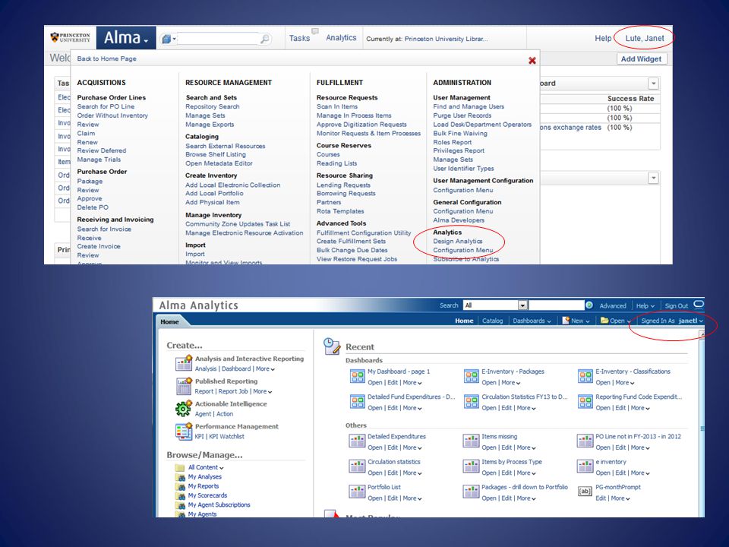The height and width of the screenshot is (547, 729).
Task: Open the Dashboards dropdown menu
Action: pyautogui.click(x=532, y=321)
